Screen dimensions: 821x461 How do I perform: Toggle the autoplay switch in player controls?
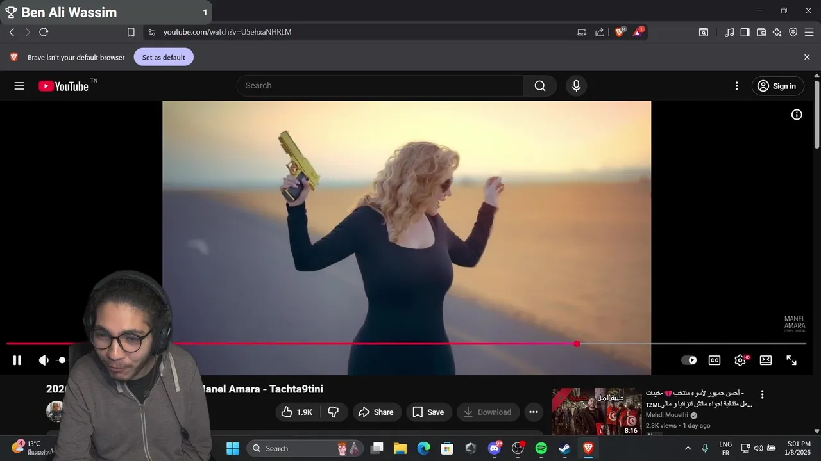(x=689, y=360)
